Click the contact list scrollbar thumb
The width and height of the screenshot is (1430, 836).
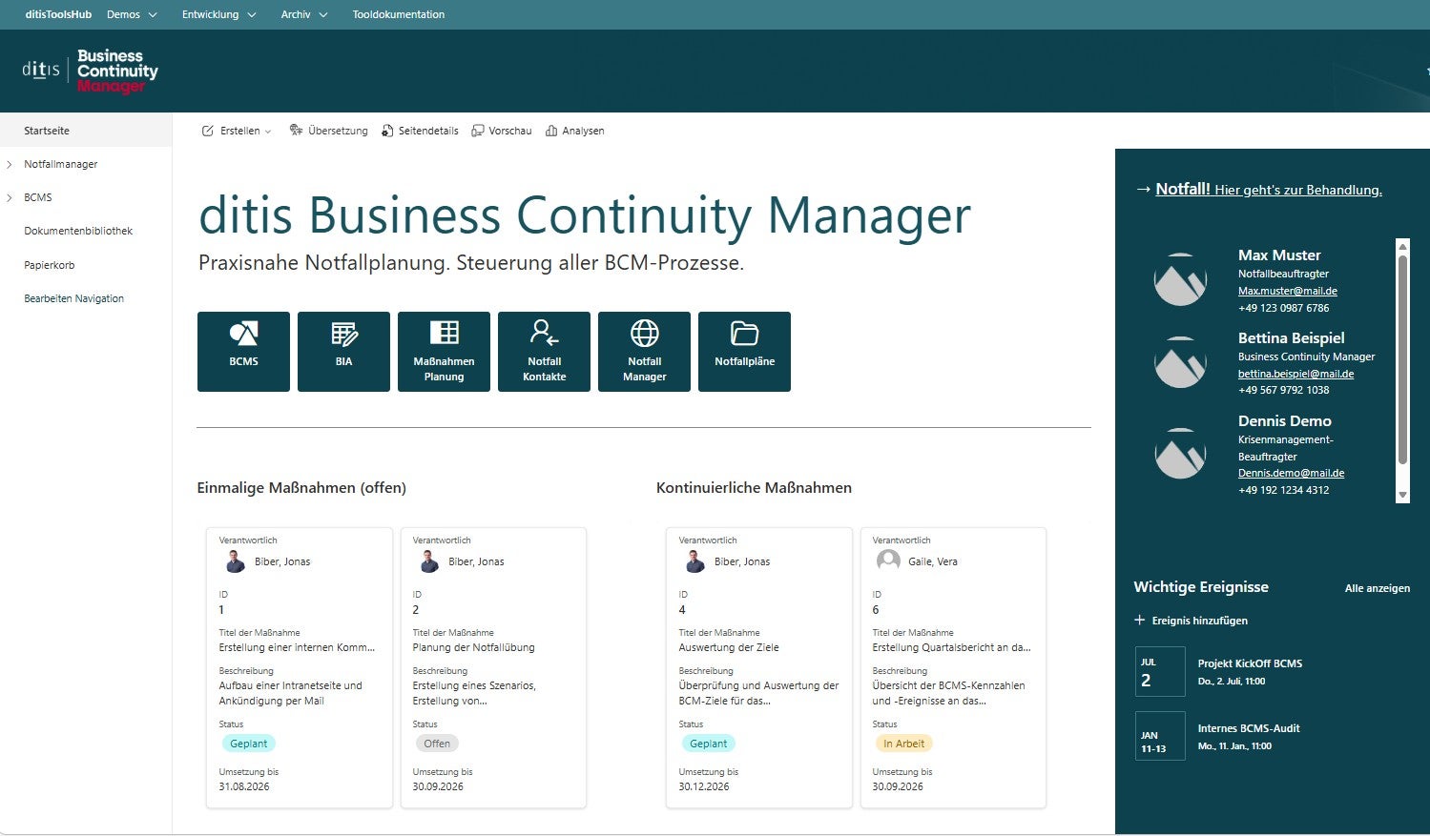[1402, 358]
